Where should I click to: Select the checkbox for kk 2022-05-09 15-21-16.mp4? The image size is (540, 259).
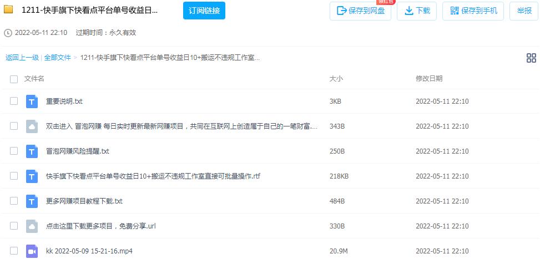14,251
